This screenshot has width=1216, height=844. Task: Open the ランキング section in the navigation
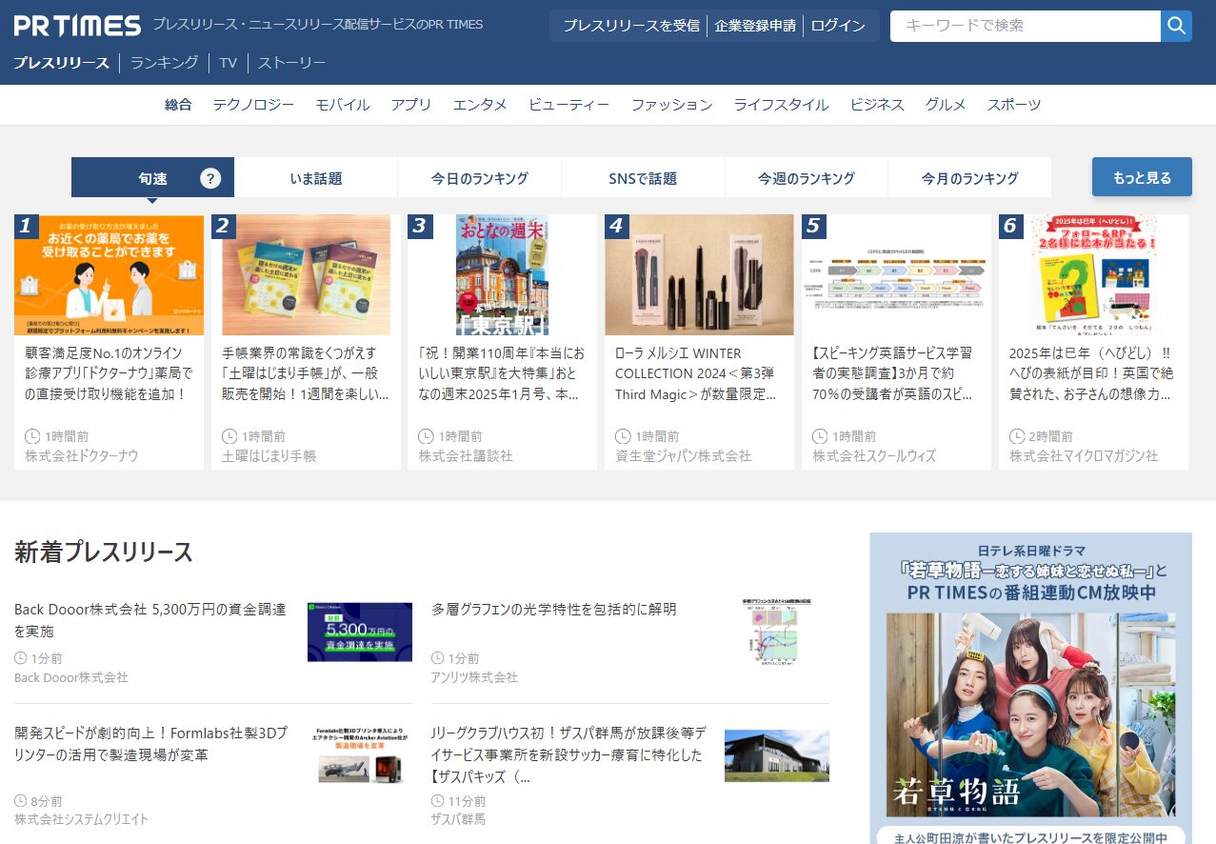[164, 62]
